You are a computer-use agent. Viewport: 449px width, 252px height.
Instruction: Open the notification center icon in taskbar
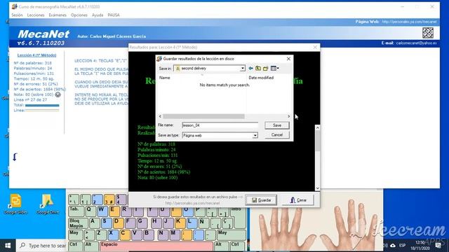click(x=438, y=246)
